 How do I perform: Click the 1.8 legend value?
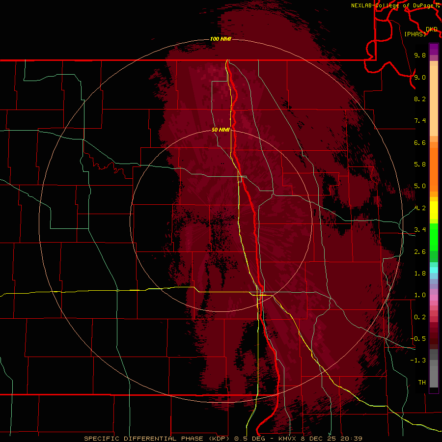420,274
